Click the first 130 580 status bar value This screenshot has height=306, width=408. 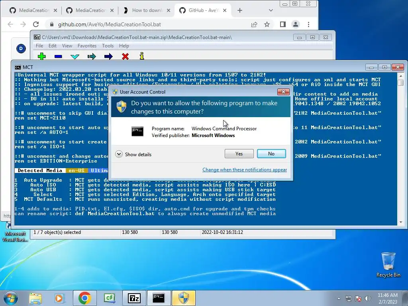click(x=129, y=232)
